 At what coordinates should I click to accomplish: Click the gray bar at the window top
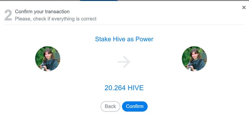(40, 0)
